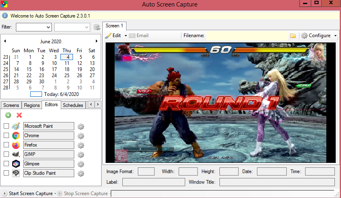Image resolution: width=341 pixels, height=198 pixels.
Task: Check the Microsoft Paint checkbox
Action: pos(6,126)
